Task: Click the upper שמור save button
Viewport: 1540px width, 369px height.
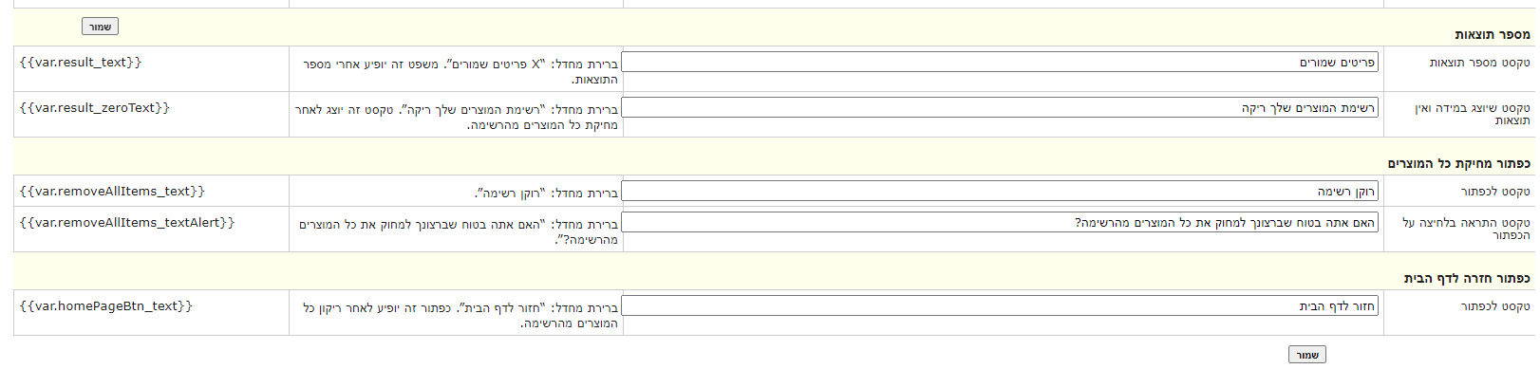Action: click(100, 27)
